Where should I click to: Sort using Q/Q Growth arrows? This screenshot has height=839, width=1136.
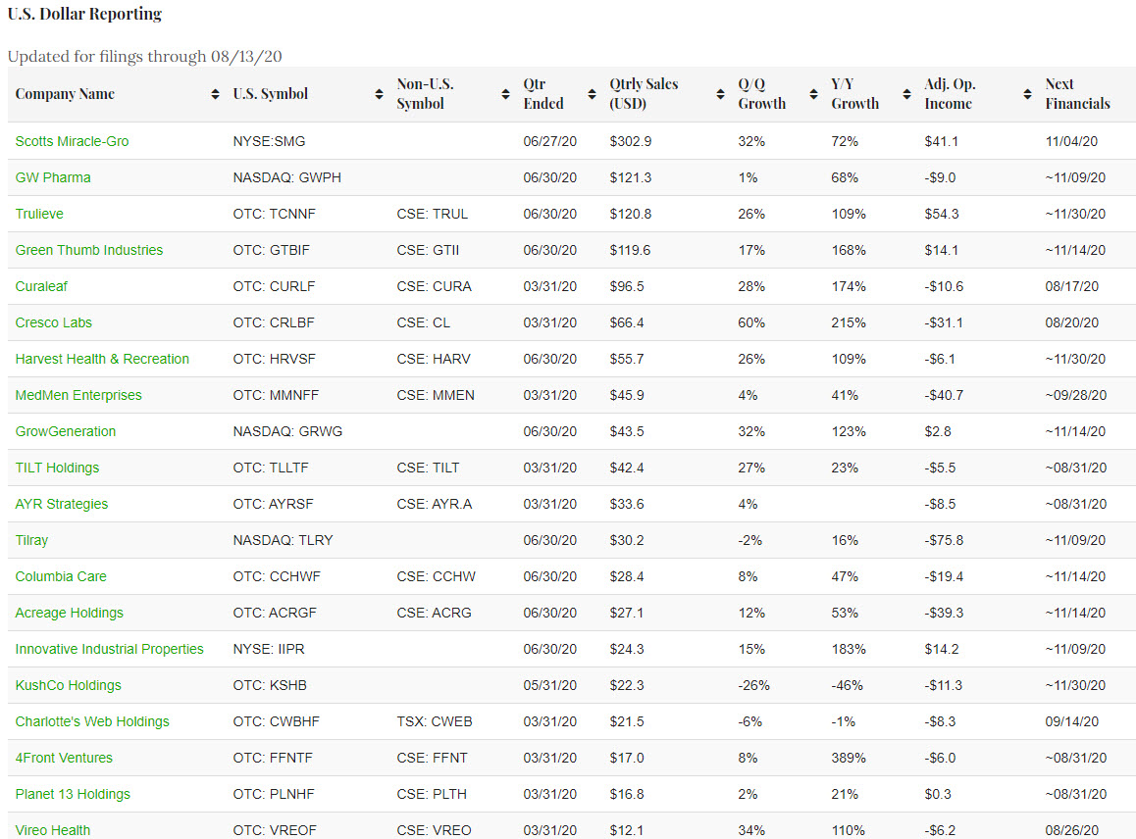pyautogui.click(x=813, y=94)
